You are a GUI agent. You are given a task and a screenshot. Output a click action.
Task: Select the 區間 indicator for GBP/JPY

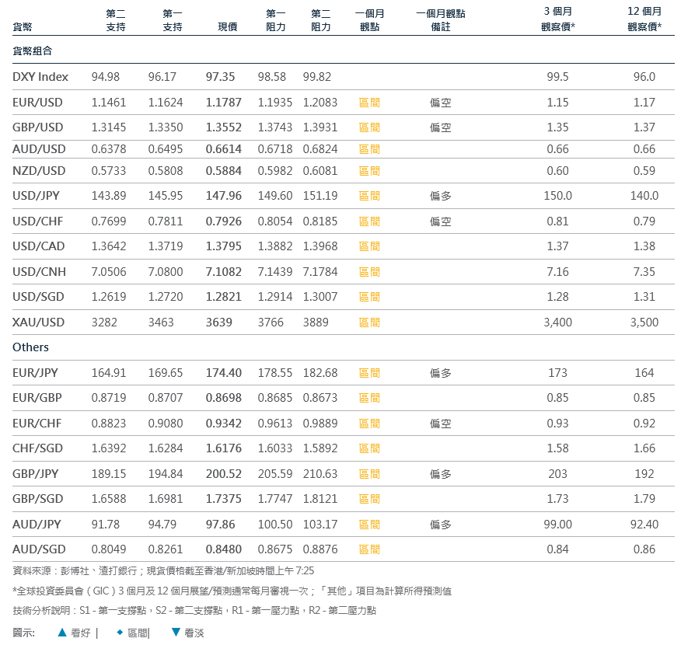369,474
